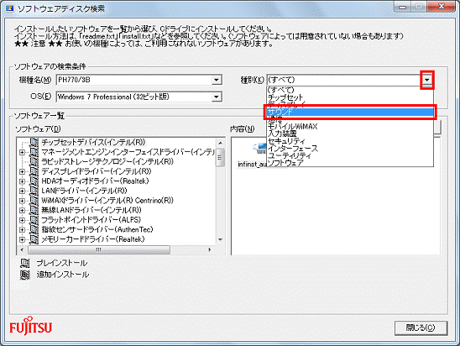Viewport: 460px width, 346px height.
Task: Expand フラットポイントドライバー(ALPS) tree node
Action: (22, 220)
